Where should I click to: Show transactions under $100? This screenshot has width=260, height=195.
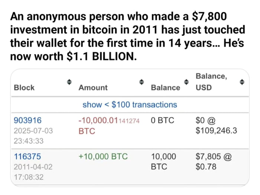130,105
